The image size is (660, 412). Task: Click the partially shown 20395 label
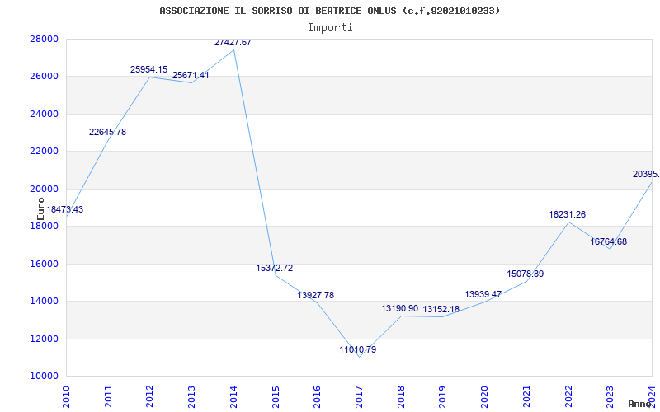pos(646,174)
